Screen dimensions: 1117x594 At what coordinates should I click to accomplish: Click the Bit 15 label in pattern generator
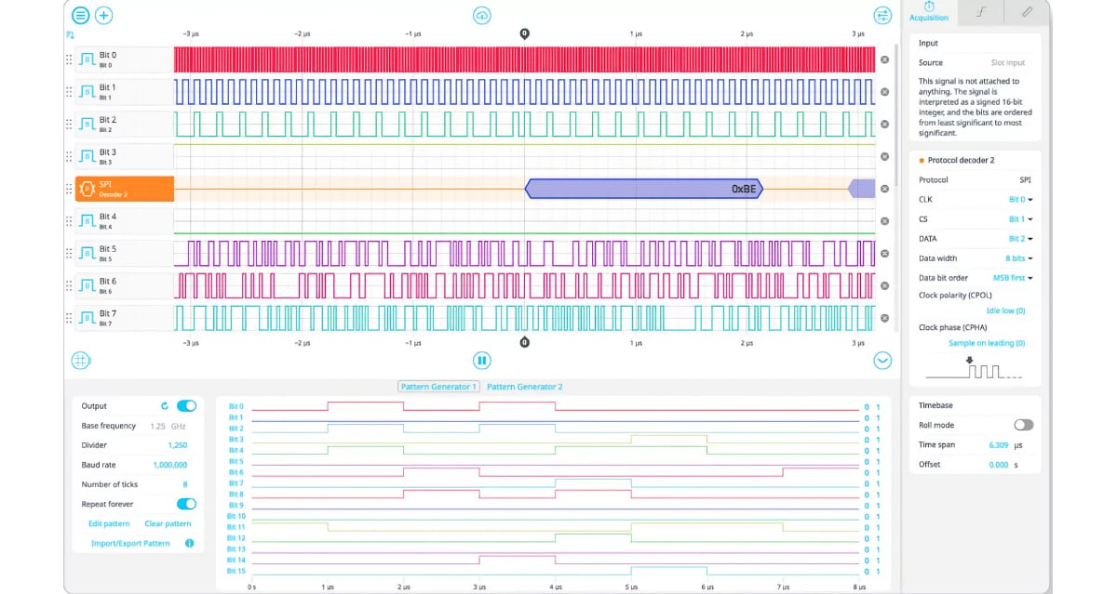pyautogui.click(x=236, y=571)
